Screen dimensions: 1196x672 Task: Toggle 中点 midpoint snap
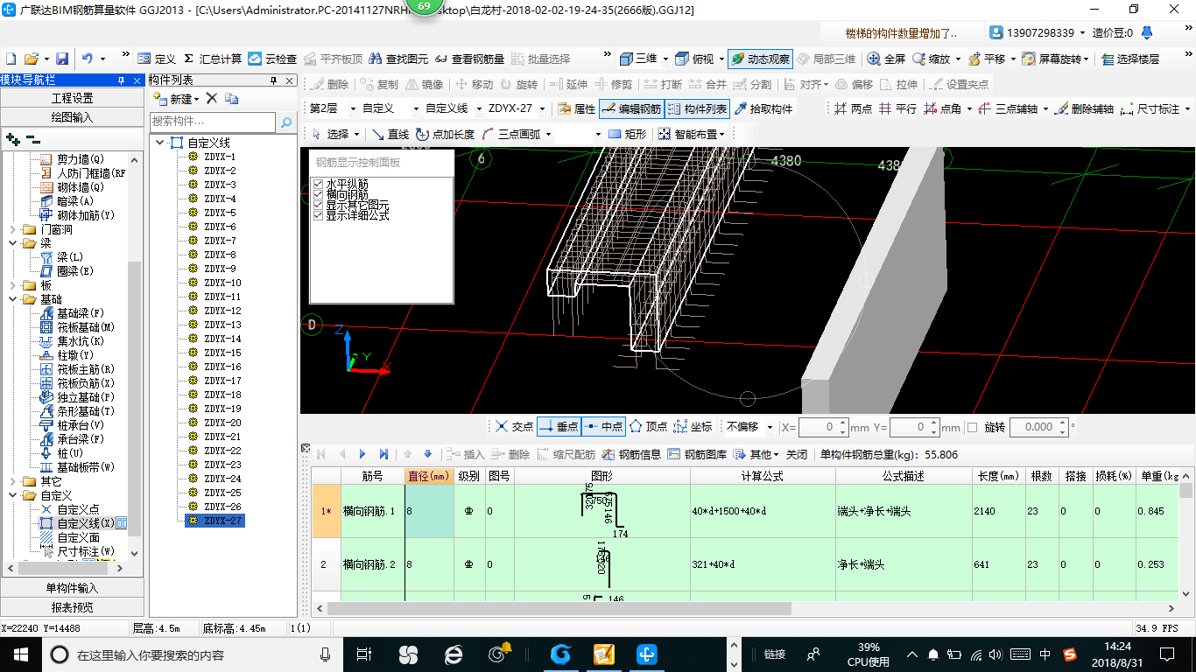tap(603, 426)
